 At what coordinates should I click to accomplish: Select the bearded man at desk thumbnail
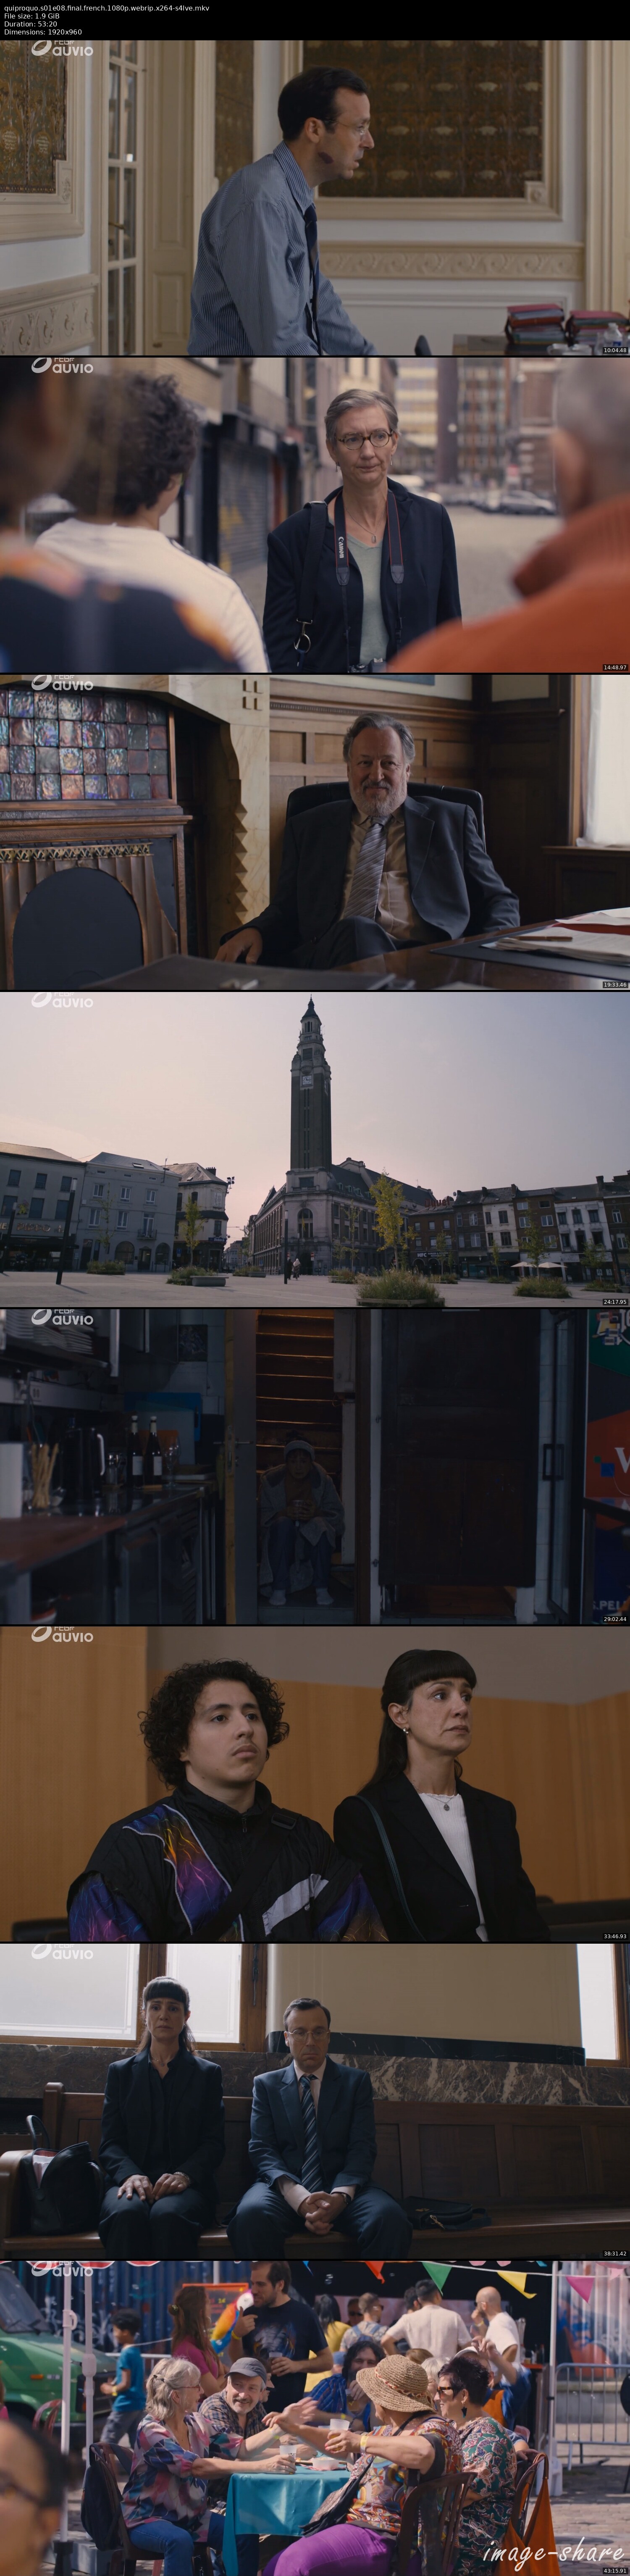tap(315, 831)
